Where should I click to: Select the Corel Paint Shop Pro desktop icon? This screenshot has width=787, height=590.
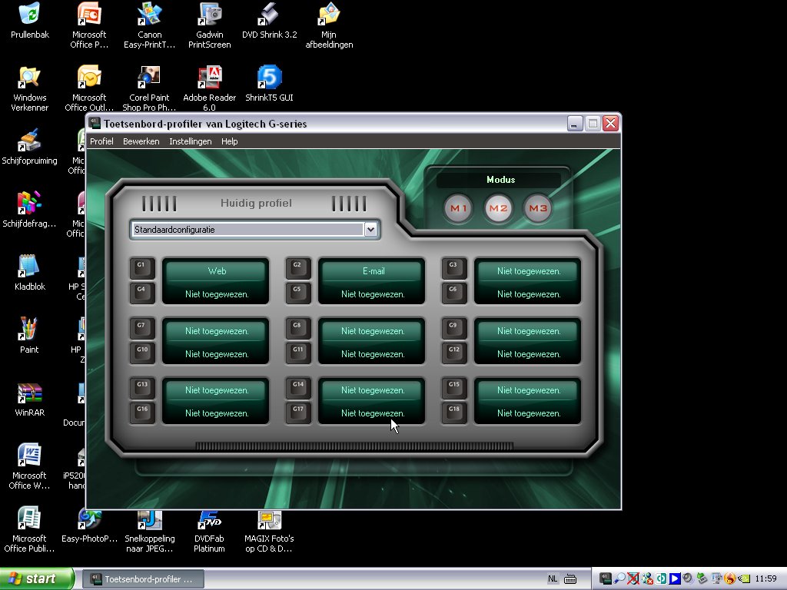pos(149,88)
